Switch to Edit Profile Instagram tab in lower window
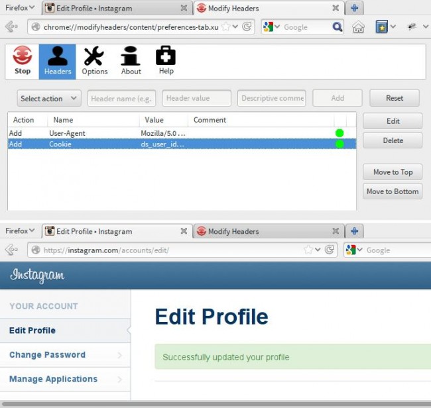Screen dimensions: 431x408 [117, 231]
